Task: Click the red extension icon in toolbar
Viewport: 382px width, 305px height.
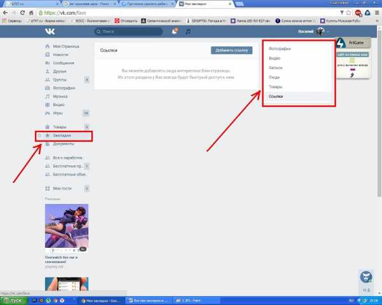Action: 358,13
